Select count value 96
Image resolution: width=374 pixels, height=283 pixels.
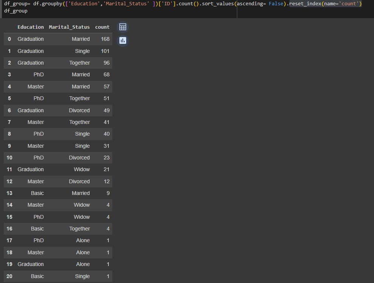pos(107,63)
